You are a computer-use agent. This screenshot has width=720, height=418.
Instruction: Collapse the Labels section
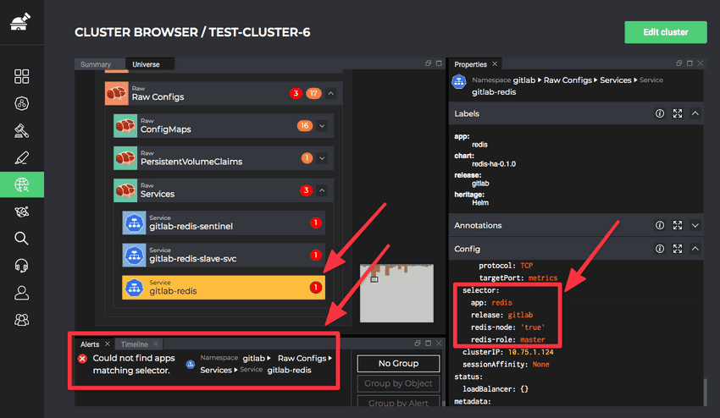click(695, 113)
